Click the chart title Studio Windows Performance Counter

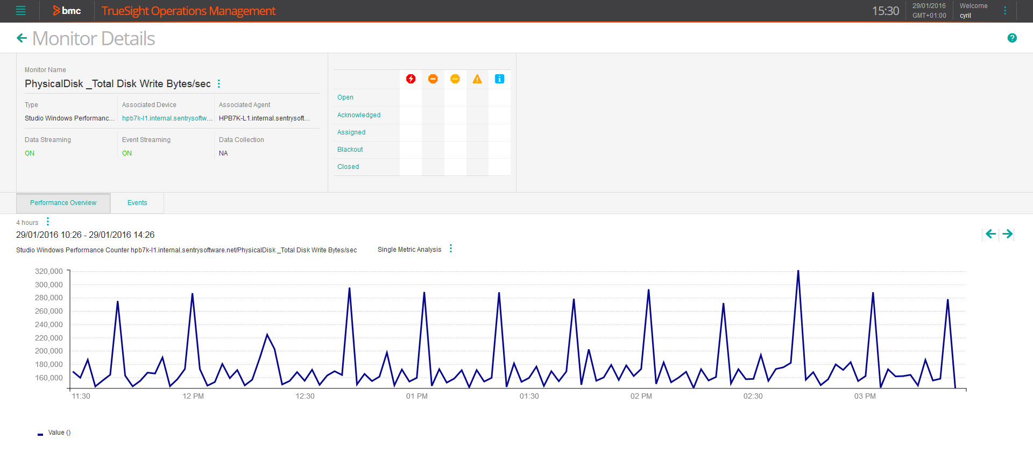[x=186, y=250]
